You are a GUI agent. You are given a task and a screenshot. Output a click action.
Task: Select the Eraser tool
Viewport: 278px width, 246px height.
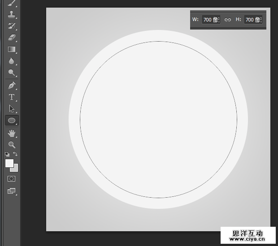[x=12, y=38]
